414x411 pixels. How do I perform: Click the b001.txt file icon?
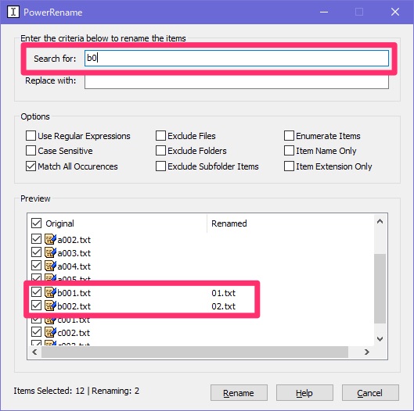point(50,292)
